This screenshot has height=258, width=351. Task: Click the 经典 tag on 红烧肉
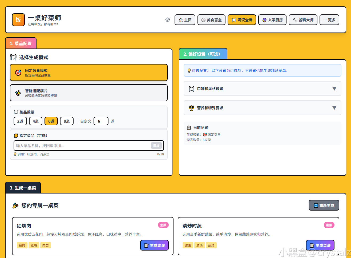point(22,245)
